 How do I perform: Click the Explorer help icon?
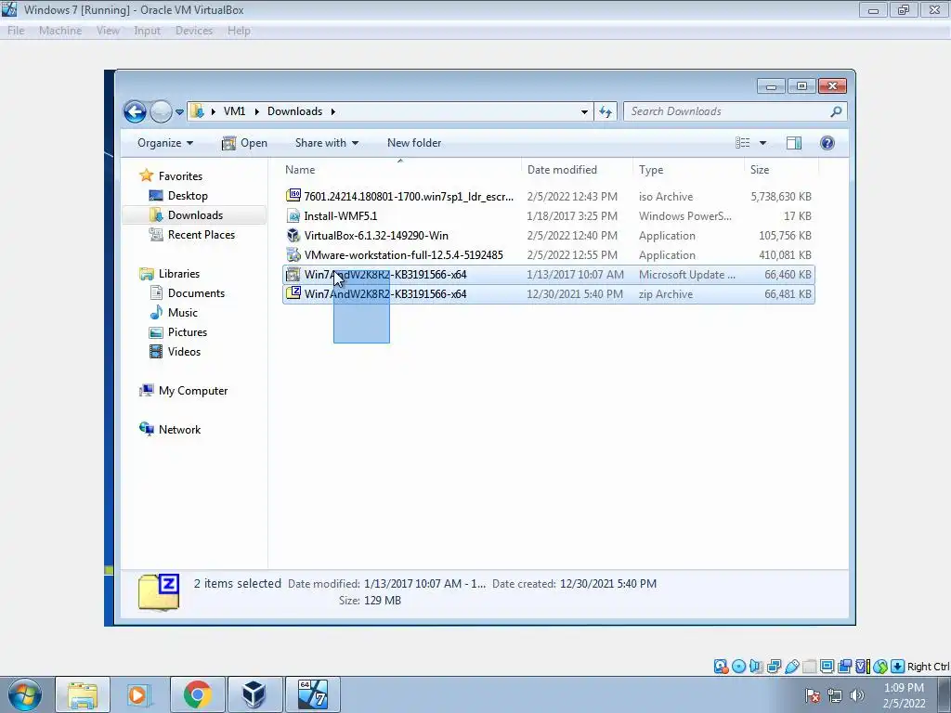tap(827, 142)
